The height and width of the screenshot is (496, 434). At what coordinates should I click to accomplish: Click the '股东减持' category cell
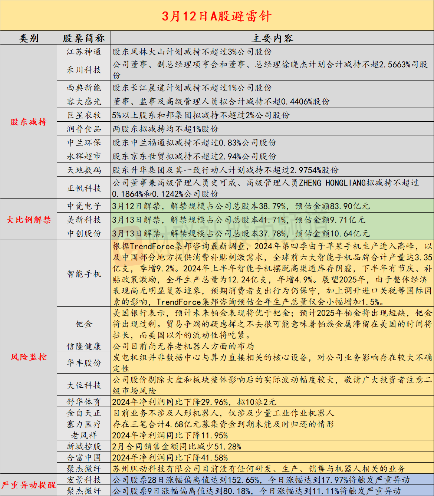pos(29,122)
